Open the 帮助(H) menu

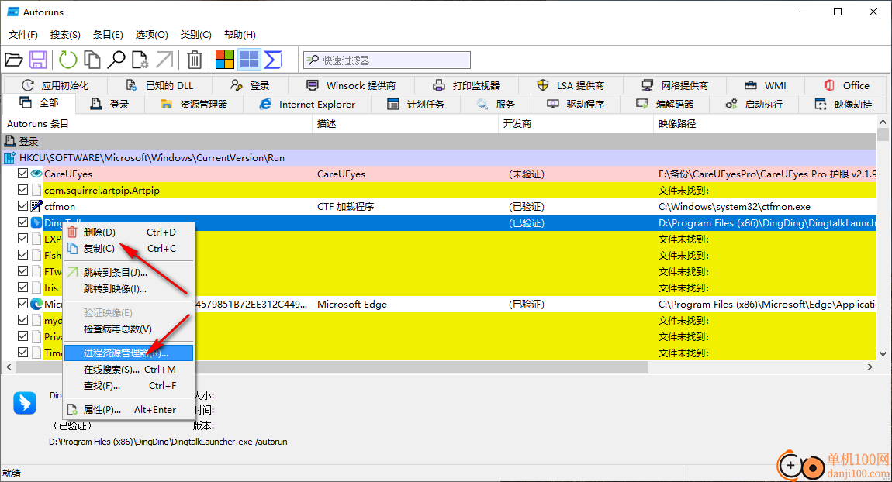click(x=240, y=35)
